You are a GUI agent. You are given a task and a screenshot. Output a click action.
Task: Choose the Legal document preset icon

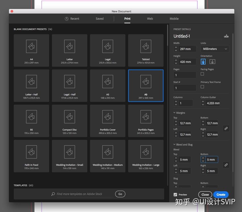tap(108, 46)
